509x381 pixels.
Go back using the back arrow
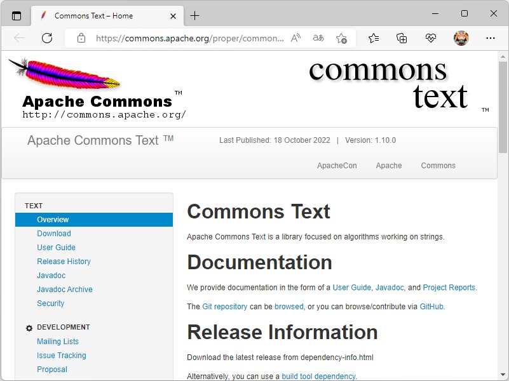[x=19, y=38]
